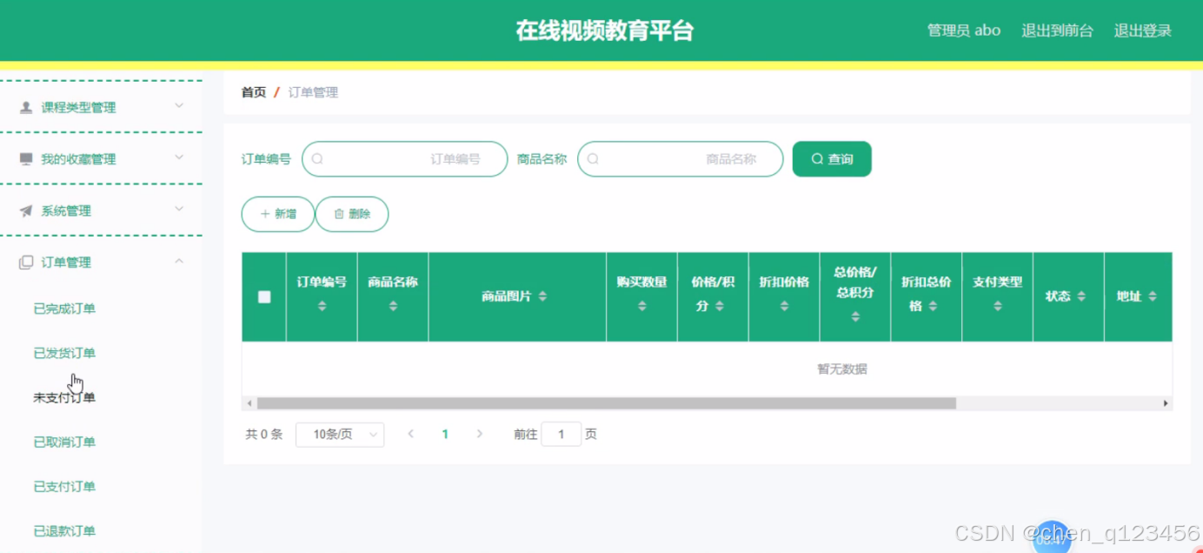
Task: Go to 首页 via the breadcrumb
Action: coord(252,91)
